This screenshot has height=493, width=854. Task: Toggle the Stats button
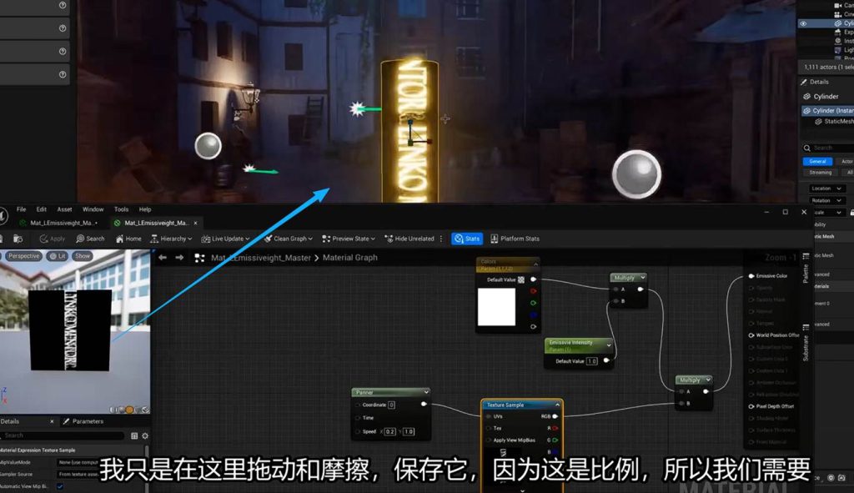(x=467, y=239)
